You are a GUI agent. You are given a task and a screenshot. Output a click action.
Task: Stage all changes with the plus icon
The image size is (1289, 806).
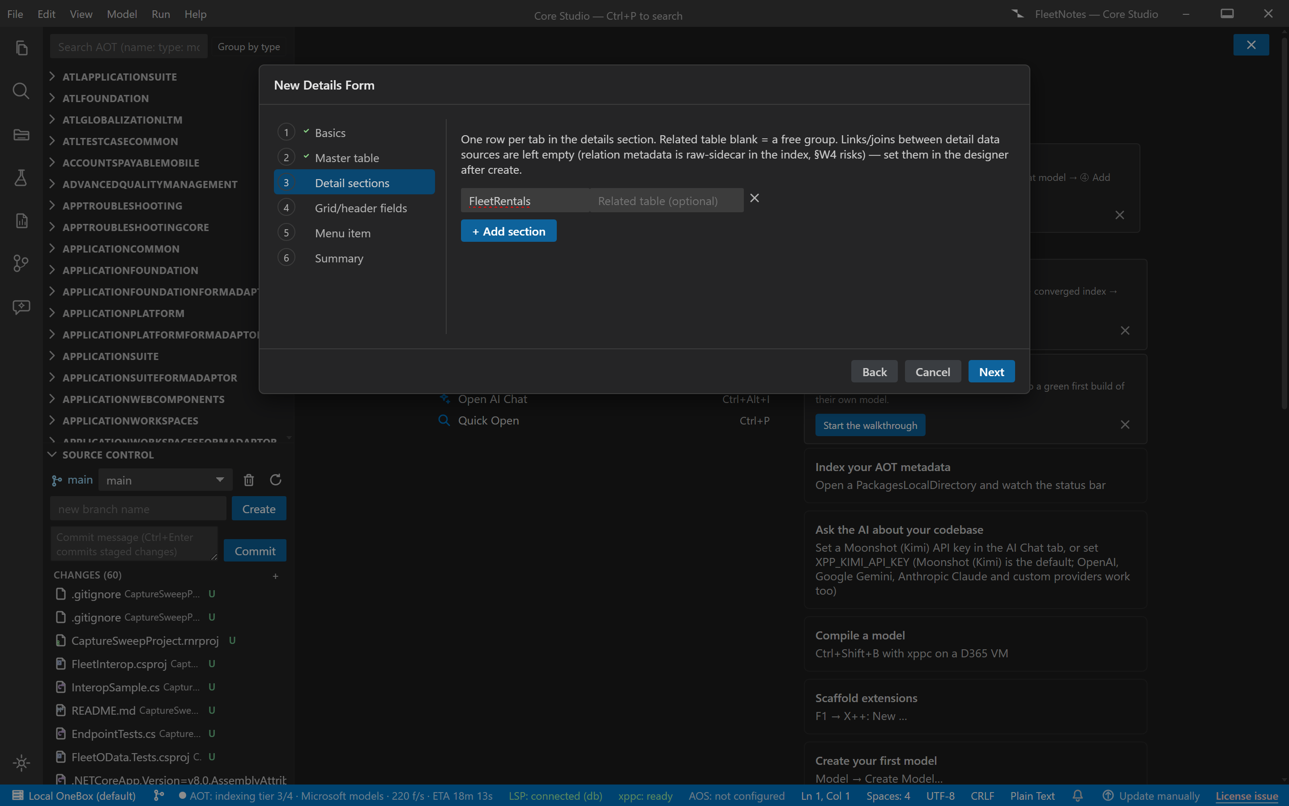275,576
